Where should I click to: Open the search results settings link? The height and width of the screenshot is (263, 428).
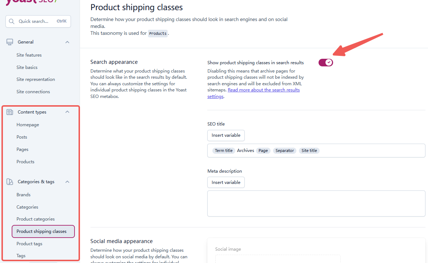pyautogui.click(x=264, y=90)
